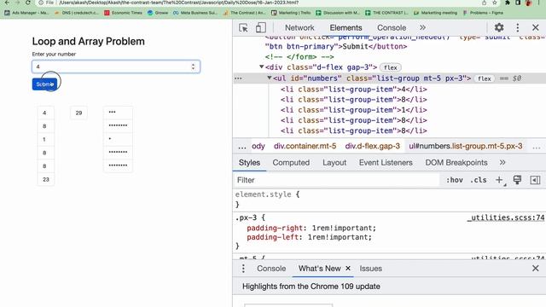
Task: Open drawer three-dot menu
Action: (243, 269)
